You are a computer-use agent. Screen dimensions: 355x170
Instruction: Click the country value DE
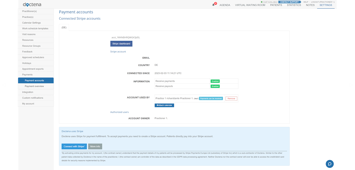tap(156, 65)
